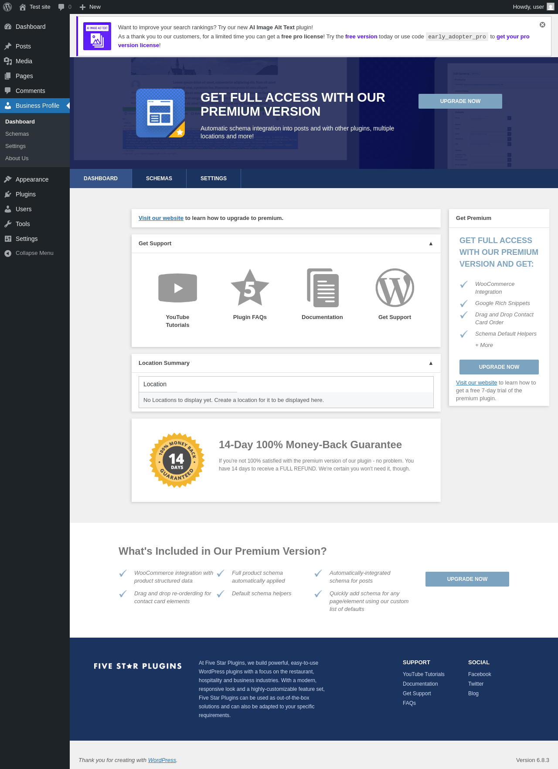Click the 14-Day 100% Money-Back Guarantee heading
Viewport: 558px width, 769px height.
click(x=310, y=445)
